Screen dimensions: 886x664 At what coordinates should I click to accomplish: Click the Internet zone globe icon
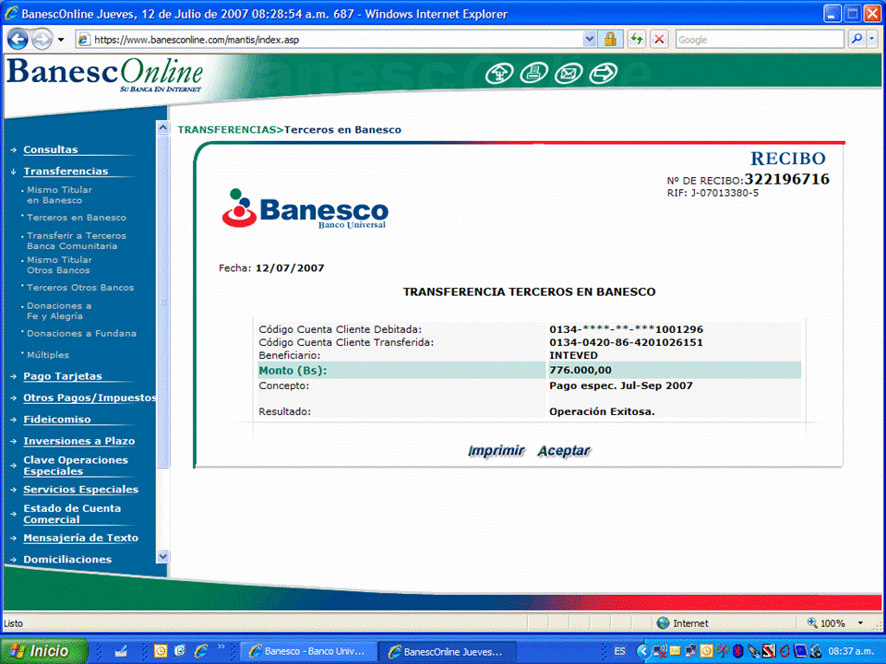(664, 623)
